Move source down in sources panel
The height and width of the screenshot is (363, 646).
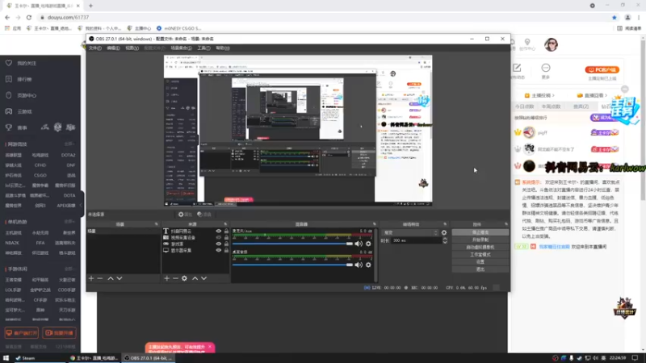(x=204, y=278)
